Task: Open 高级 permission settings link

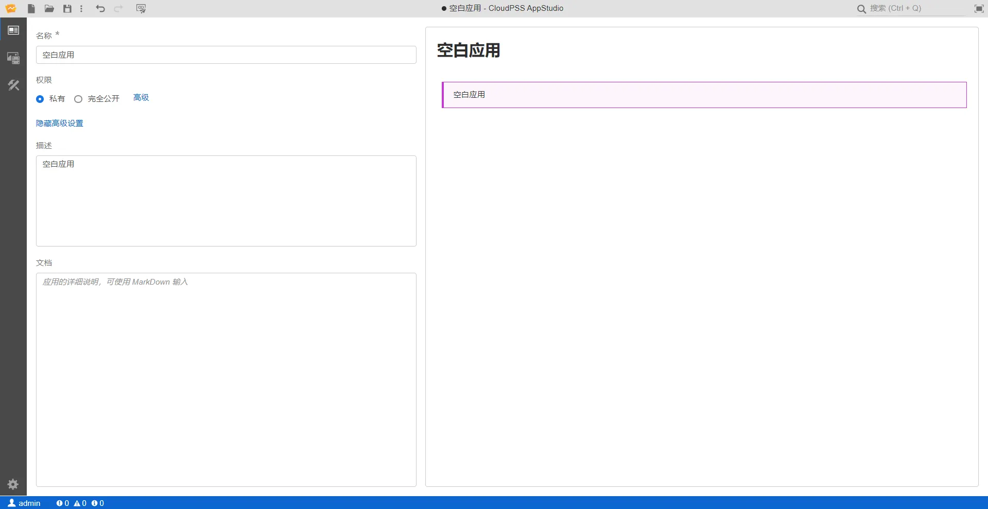Action: coord(141,97)
